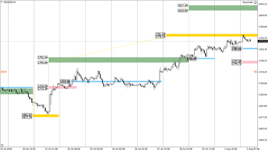The image size is (269, 151).
Task: Open the chart menu arrow beside XAUUSD,H1
Action: pos(2,2)
